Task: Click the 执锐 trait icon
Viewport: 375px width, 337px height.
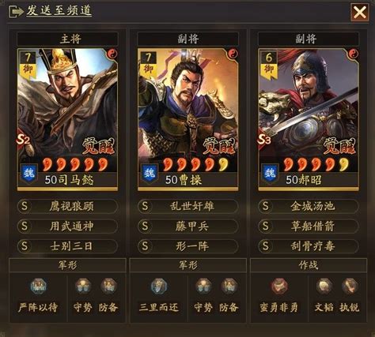Action: click(x=350, y=286)
